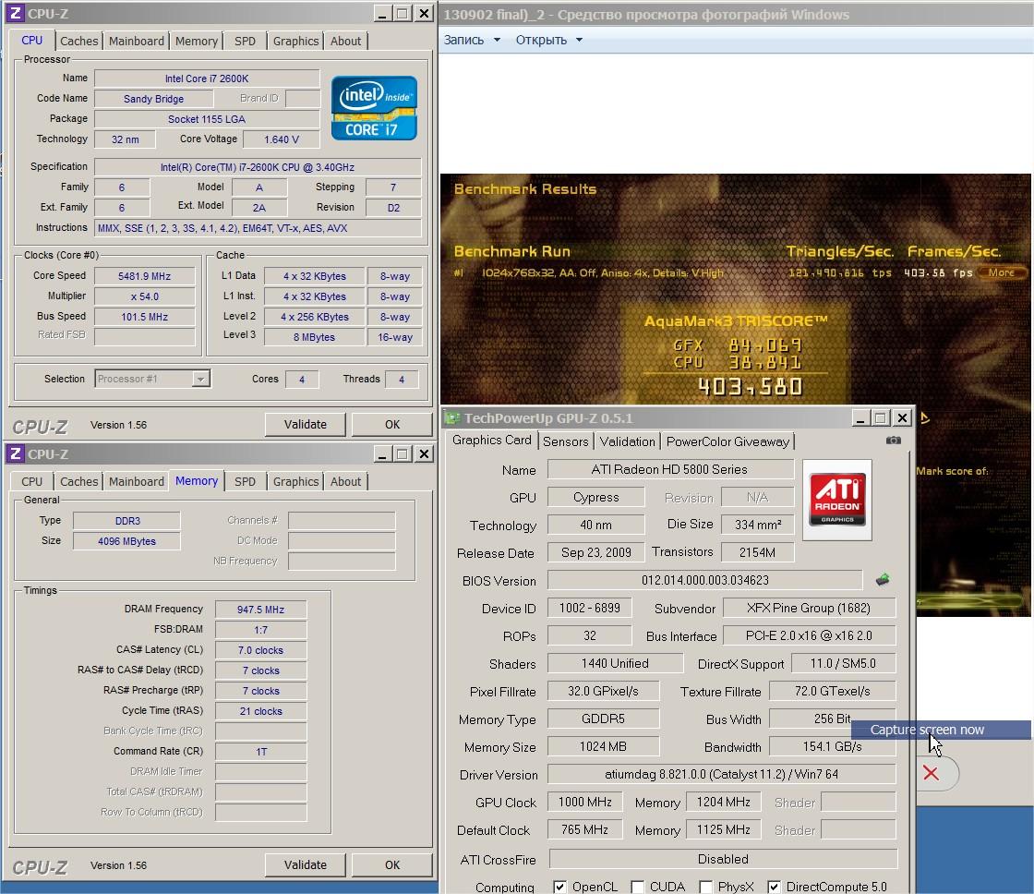Image resolution: width=1034 pixels, height=894 pixels.
Task: Click the Multiplier value x 54.0
Action: pyautogui.click(x=144, y=296)
